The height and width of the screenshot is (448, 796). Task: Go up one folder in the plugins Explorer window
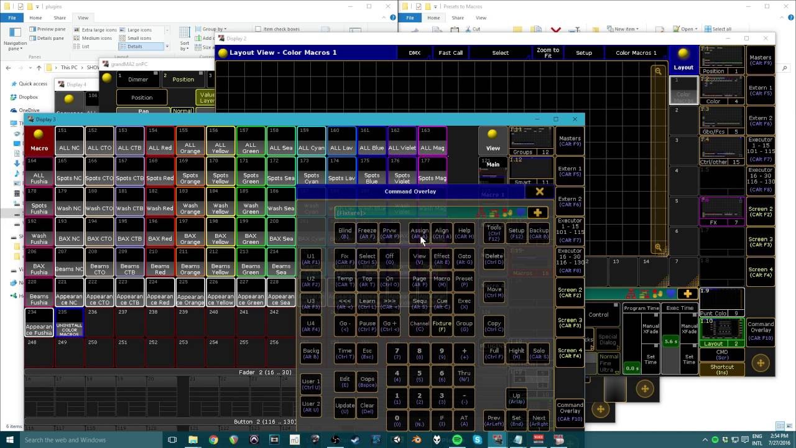coord(39,67)
